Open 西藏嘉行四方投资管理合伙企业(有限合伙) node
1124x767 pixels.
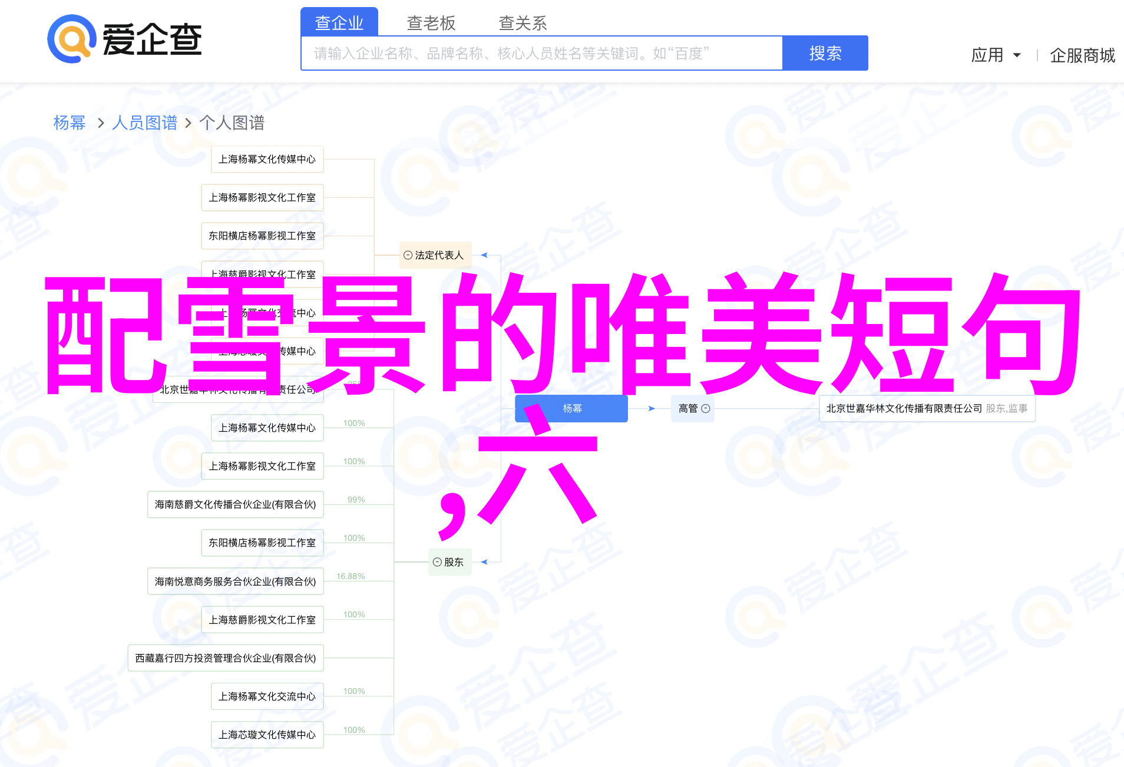tap(226, 658)
